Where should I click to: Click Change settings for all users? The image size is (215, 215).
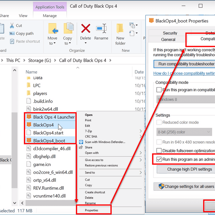point(184,186)
